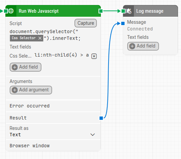Click the Capture button
The image size is (181, 159).
(x=85, y=23)
